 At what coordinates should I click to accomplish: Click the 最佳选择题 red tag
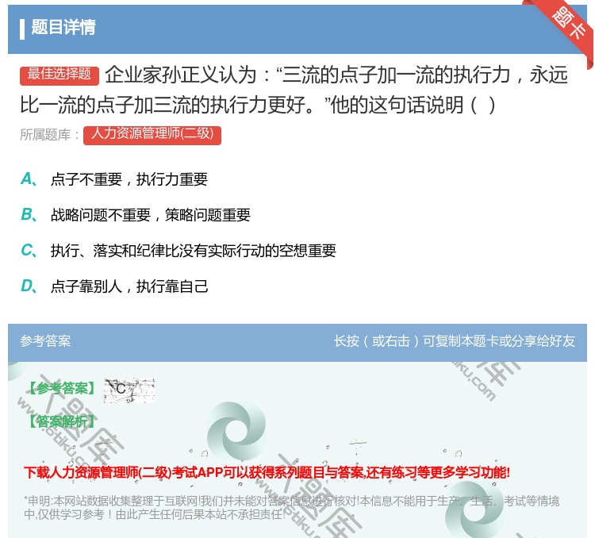(x=59, y=75)
